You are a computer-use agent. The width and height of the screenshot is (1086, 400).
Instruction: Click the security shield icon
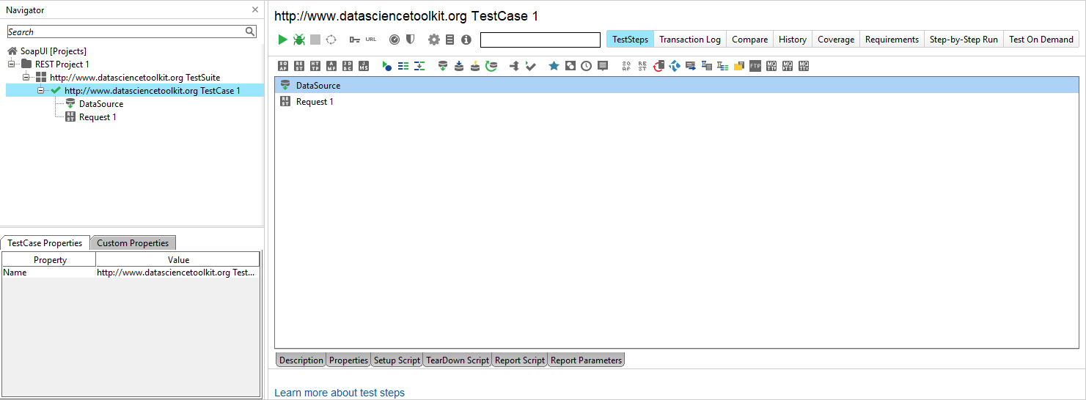pyautogui.click(x=411, y=40)
